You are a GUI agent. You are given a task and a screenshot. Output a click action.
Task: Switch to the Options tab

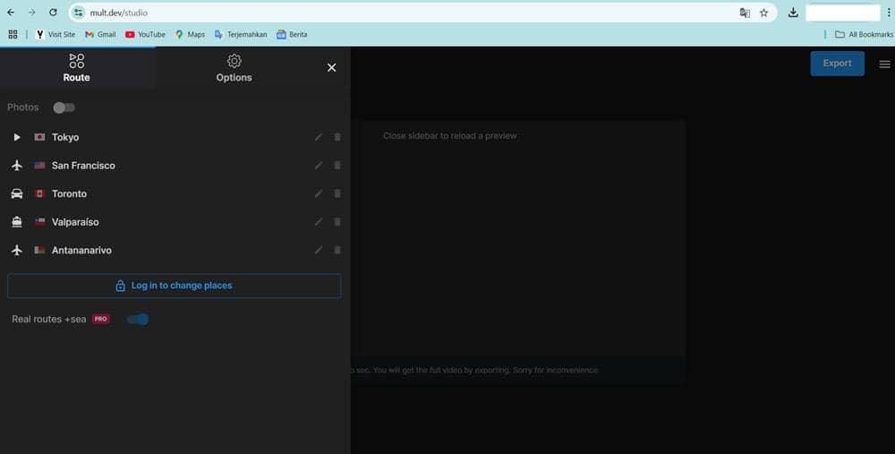pyautogui.click(x=234, y=68)
